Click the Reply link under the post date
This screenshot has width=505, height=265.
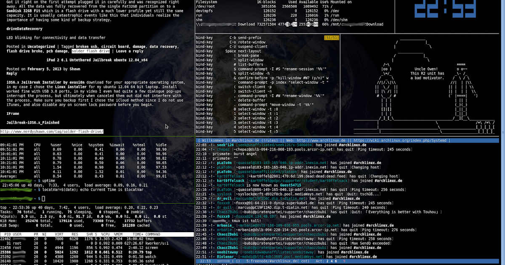pos(12,73)
